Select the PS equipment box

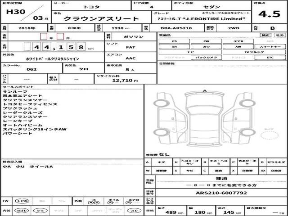click(x=174, y=41)
